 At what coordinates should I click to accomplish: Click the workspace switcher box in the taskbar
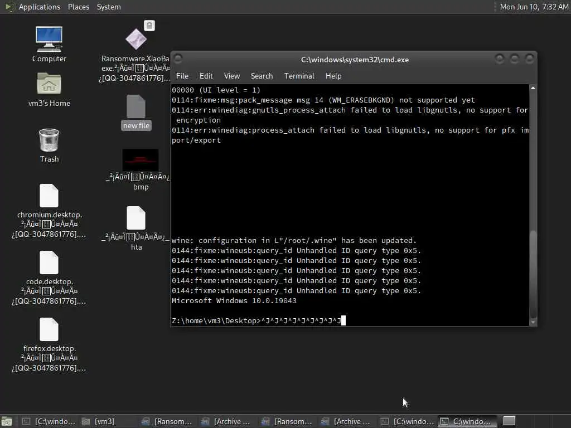[x=509, y=421]
